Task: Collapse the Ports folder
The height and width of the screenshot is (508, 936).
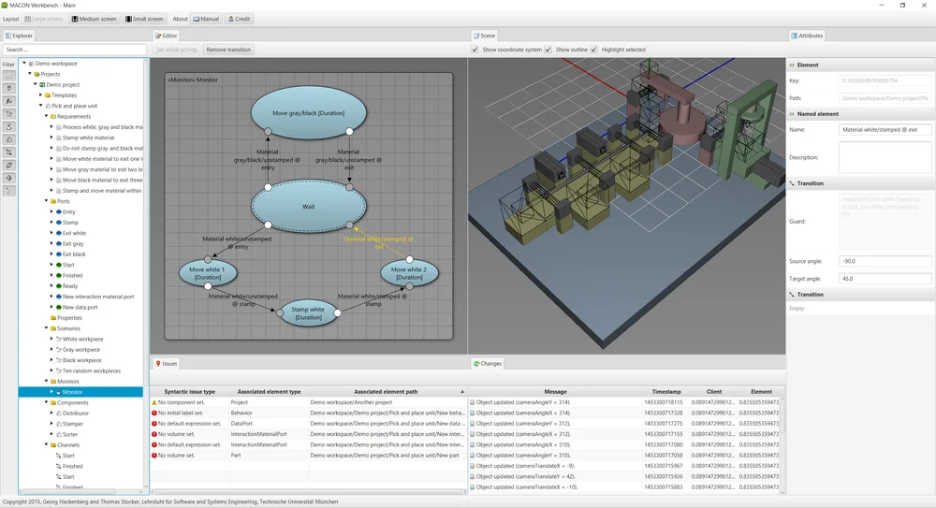Action: click(x=46, y=201)
